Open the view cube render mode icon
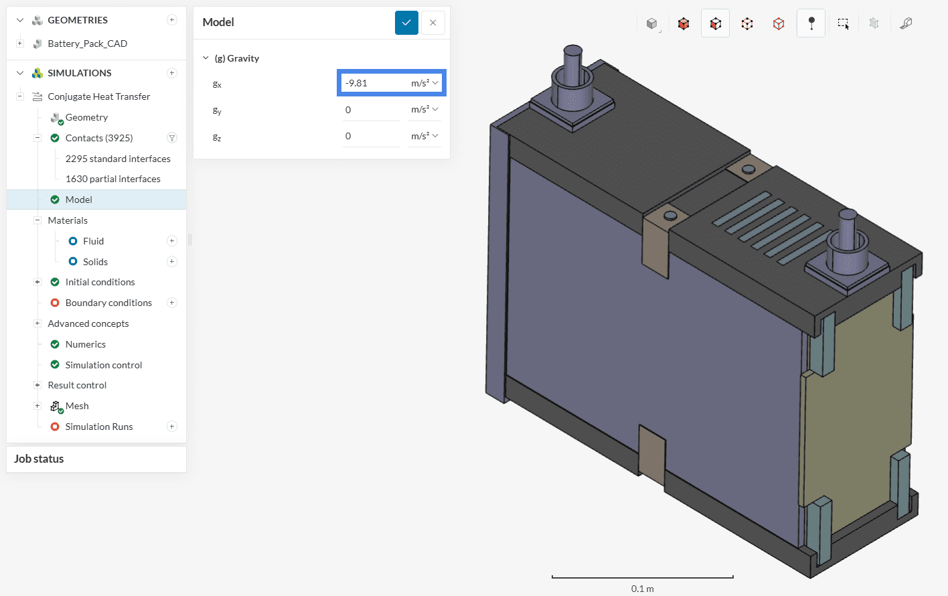This screenshot has height=596, width=948. pos(652,23)
